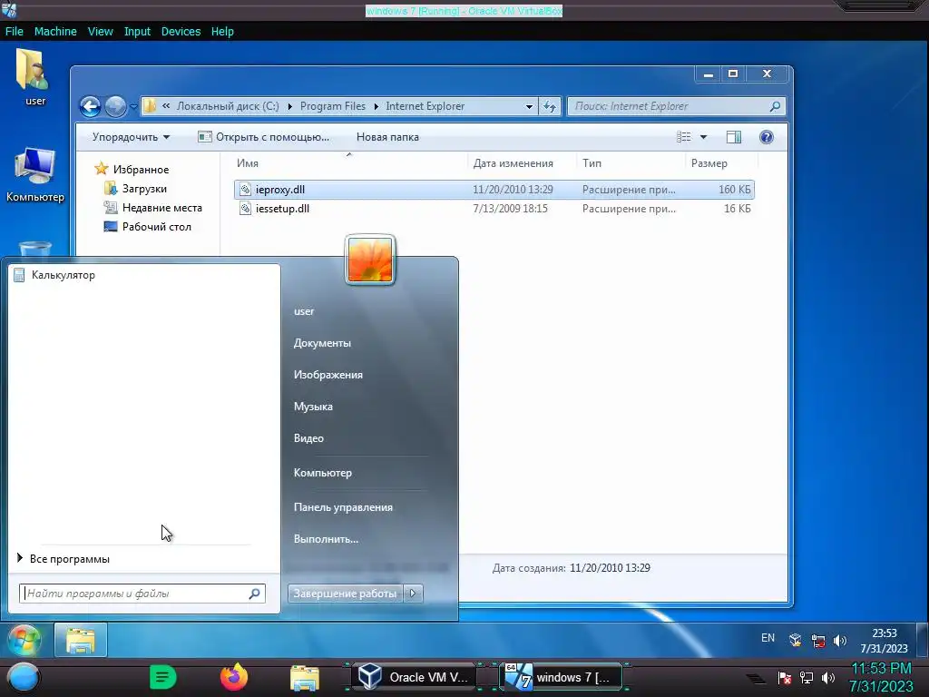Select the iessetup.dll file

click(x=494, y=209)
